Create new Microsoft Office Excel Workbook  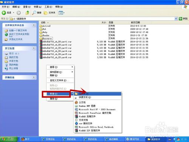[98, 127]
